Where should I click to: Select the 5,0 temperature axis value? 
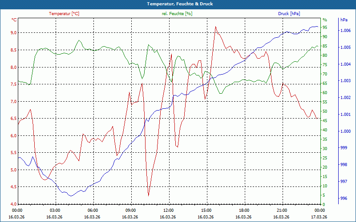click(x=14, y=170)
